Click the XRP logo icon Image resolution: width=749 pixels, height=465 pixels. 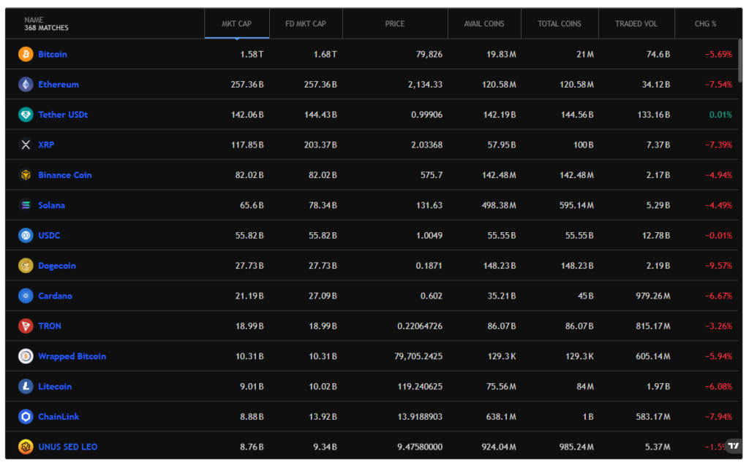pyautogui.click(x=26, y=145)
